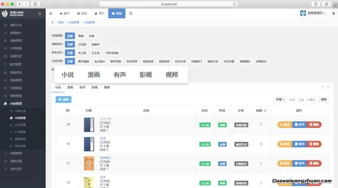The width and height of the screenshot is (338, 188).
Task: Click the icon right of 超级管理员 menu
Action: [333, 13]
